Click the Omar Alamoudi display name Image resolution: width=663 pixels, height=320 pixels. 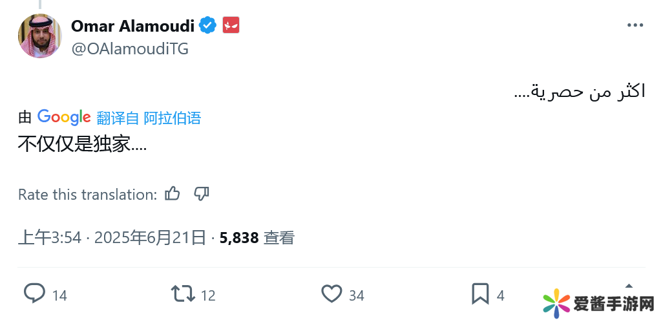132,26
